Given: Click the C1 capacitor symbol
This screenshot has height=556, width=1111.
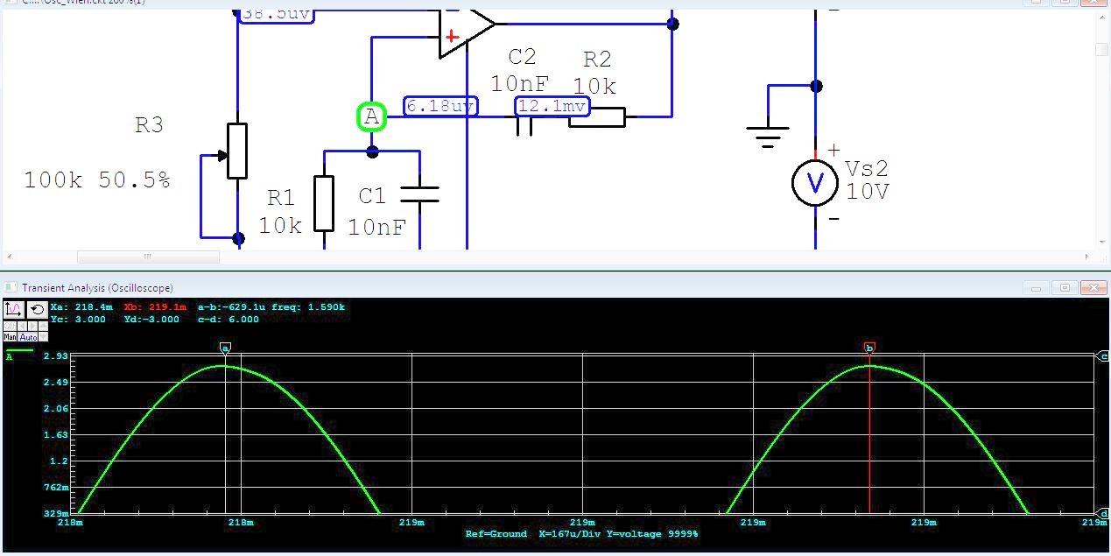Looking at the screenshot, I should click(419, 194).
